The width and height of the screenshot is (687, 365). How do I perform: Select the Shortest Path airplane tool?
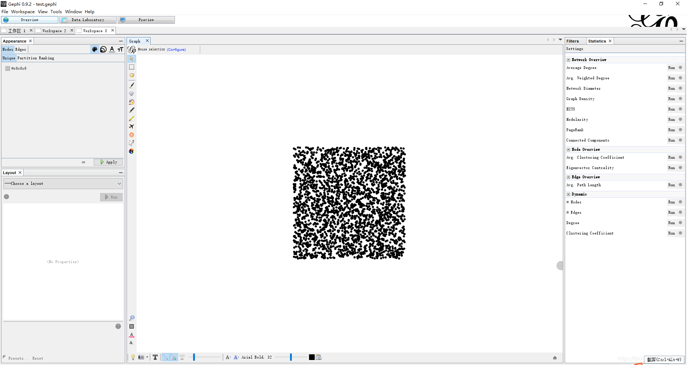132,127
